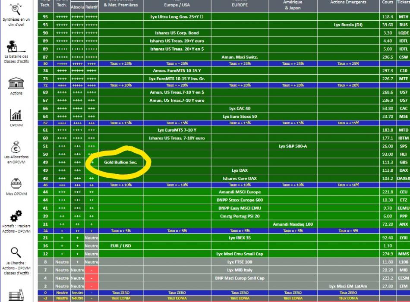Click the GBS ticker cell

(x=403, y=162)
